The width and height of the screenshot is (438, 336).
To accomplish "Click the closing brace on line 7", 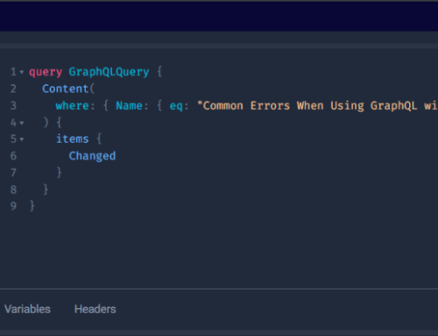I will (x=59, y=173).
